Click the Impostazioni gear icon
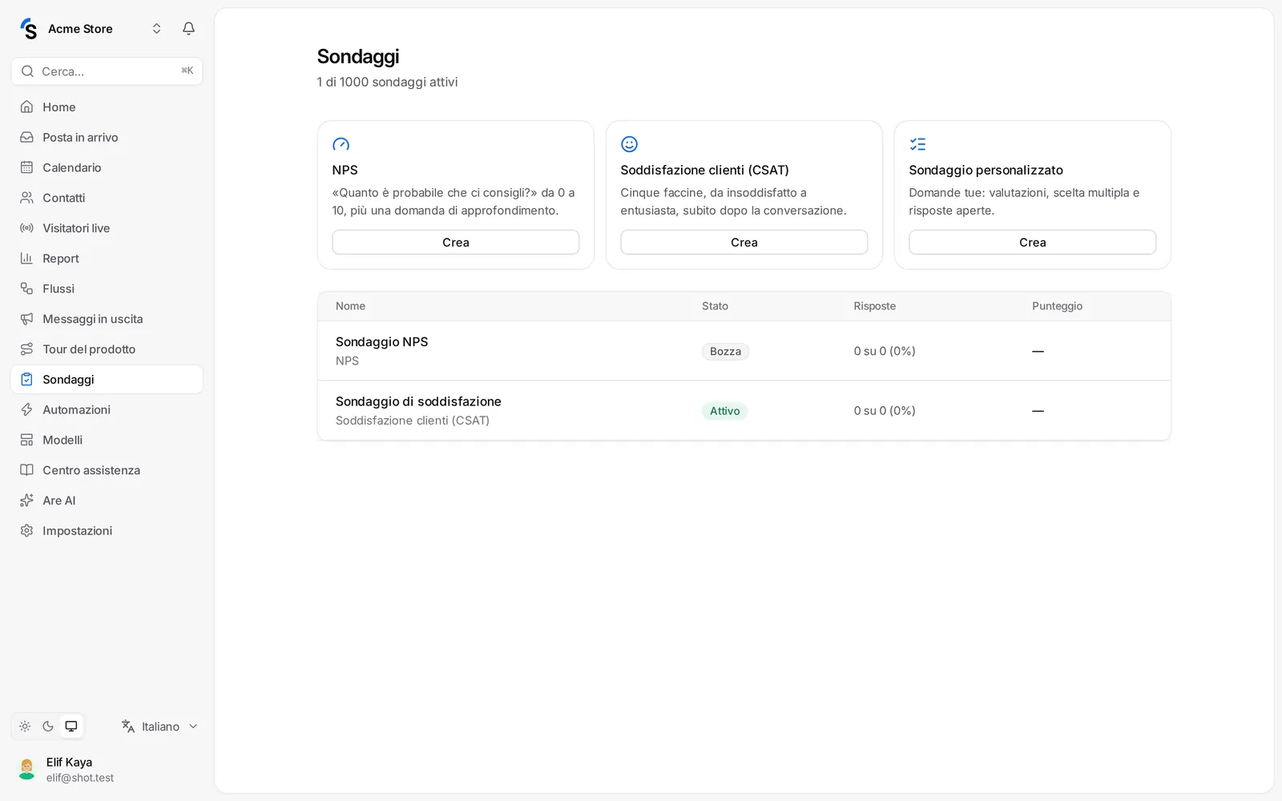This screenshot has width=1282, height=801. point(26,531)
